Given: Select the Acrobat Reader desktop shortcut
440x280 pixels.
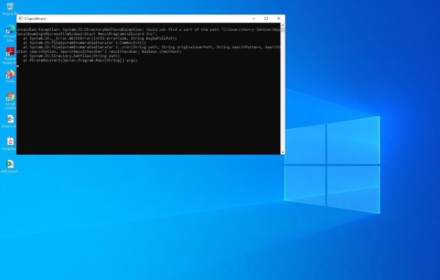Looking at the screenshot, I should [x=10, y=55].
